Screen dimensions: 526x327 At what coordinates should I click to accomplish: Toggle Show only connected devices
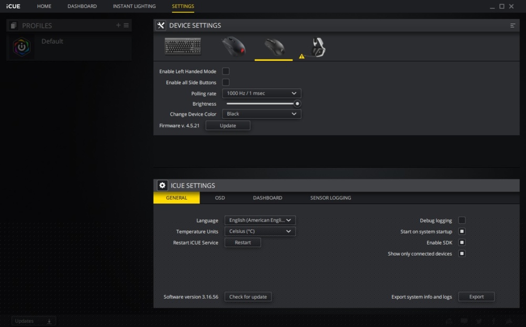point(462,253)
